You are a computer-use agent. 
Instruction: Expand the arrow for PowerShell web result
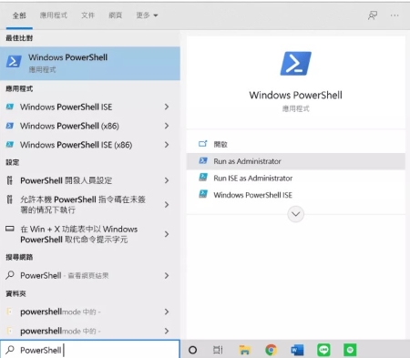point(167,276)
